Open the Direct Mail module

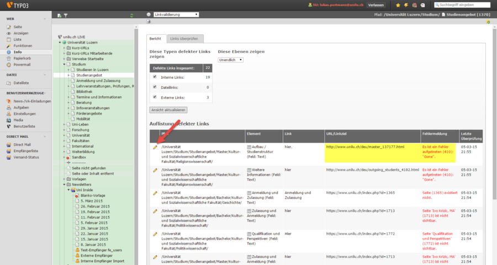pos(22,144)
